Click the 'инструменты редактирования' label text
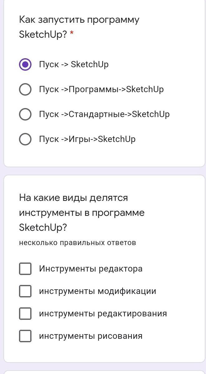This screenshot has height=374, width=206. pos(103,314)
